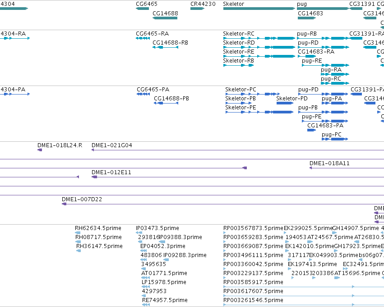Click the "Skeletor-PC" protein label
This screenshot has height=307, width=384.
click(241, 90)
